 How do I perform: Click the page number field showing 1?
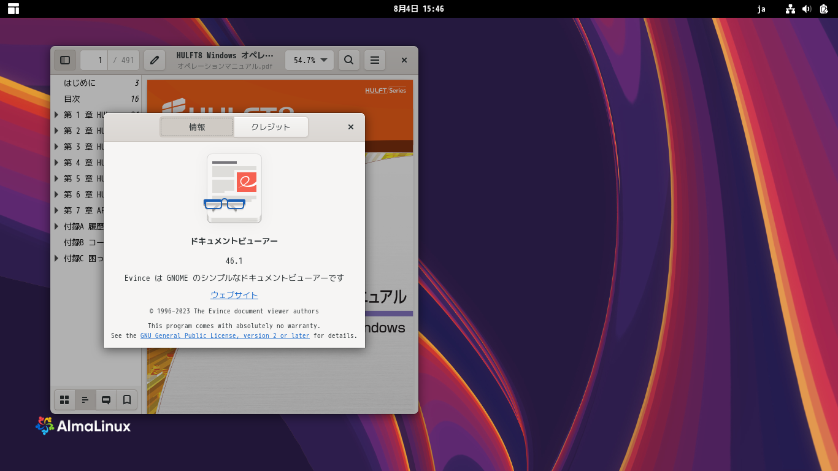[x=94, y=60]
